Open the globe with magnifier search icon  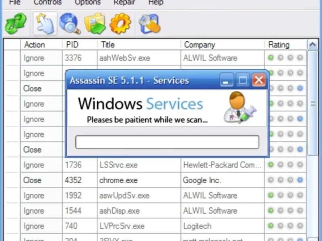pos(70,23)
